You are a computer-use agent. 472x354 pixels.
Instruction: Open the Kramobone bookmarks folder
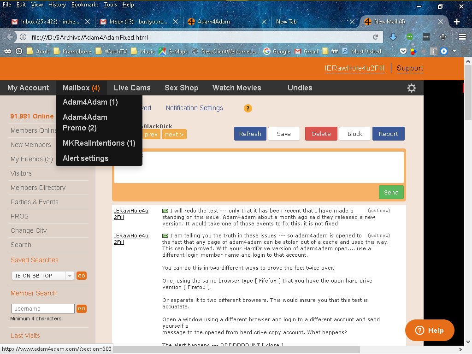(x=72, y=52)
